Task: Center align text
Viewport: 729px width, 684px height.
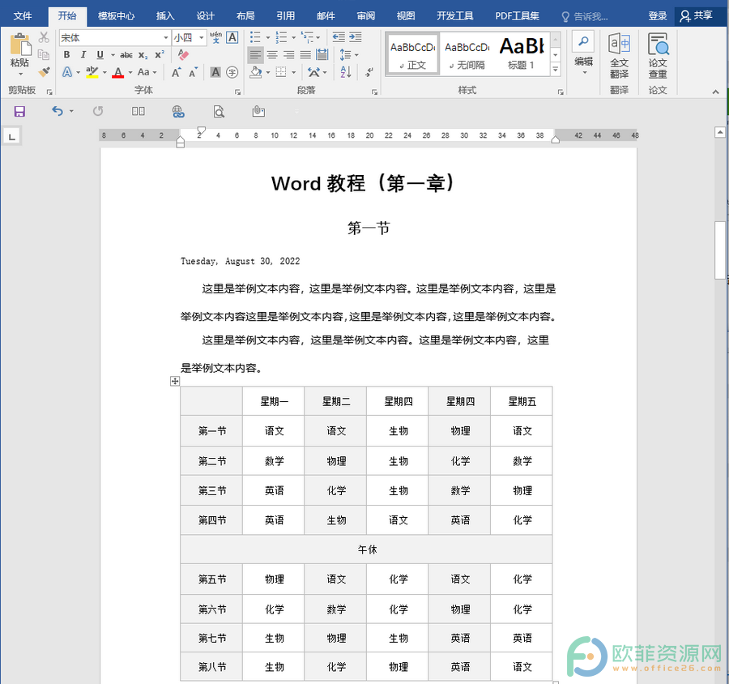Action: (272, 55)
